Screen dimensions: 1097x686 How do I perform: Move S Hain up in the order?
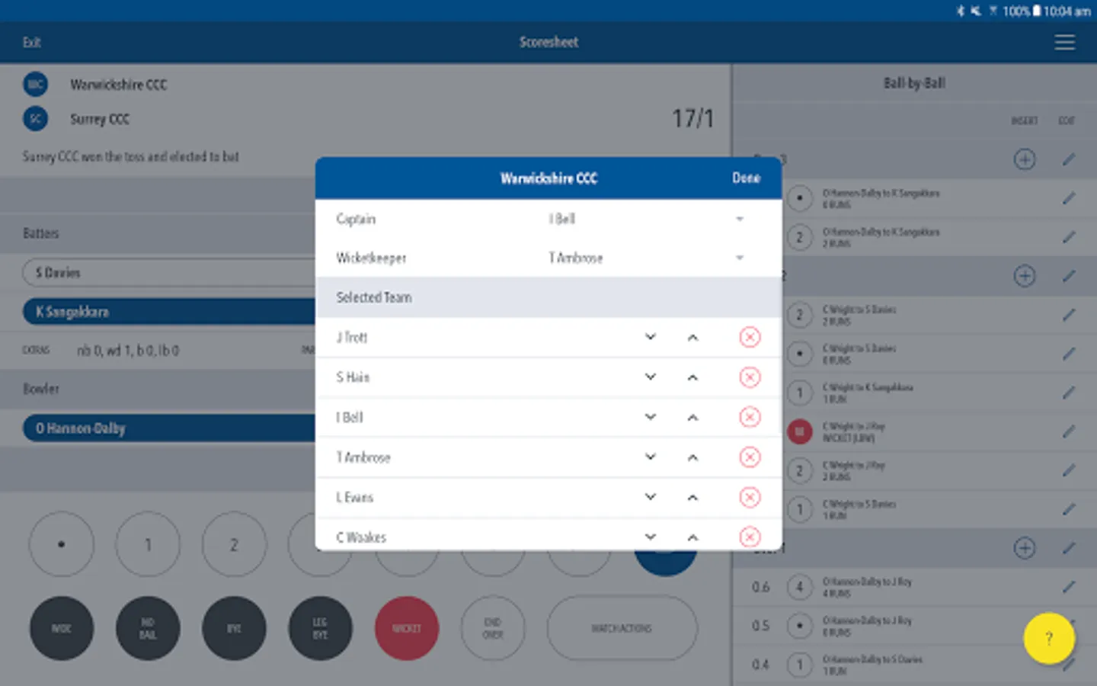(692, 377)
